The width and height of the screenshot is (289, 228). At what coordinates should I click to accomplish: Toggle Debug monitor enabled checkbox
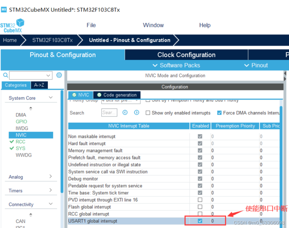point(200,179)
